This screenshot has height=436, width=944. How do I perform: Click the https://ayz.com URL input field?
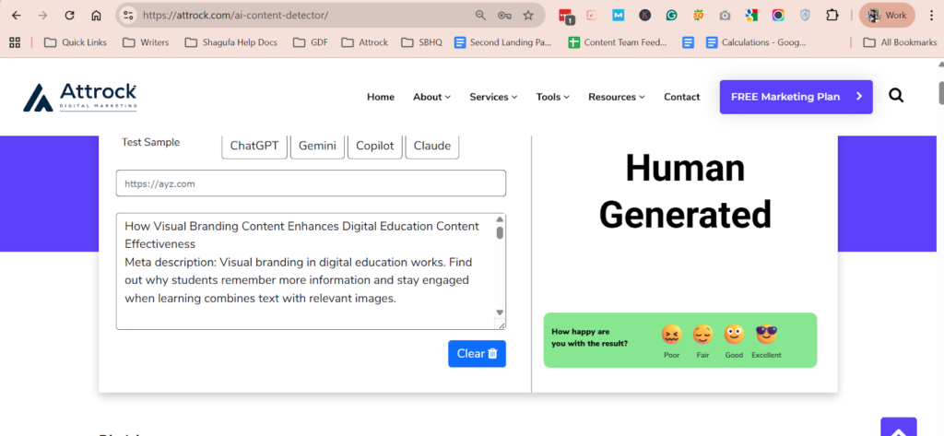311,183
